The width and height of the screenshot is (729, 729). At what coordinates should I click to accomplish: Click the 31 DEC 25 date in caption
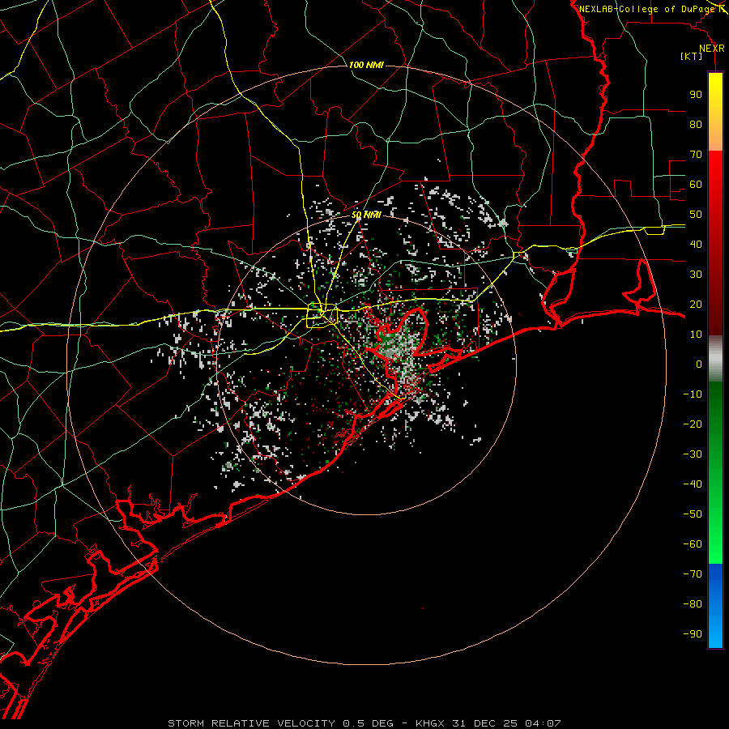(484, 723)
